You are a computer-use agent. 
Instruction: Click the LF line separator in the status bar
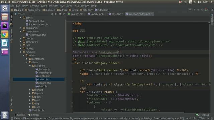coord(194,119)
